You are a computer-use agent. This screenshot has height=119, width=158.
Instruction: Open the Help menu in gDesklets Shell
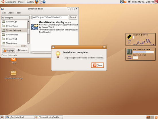click(x=19, y=13)
